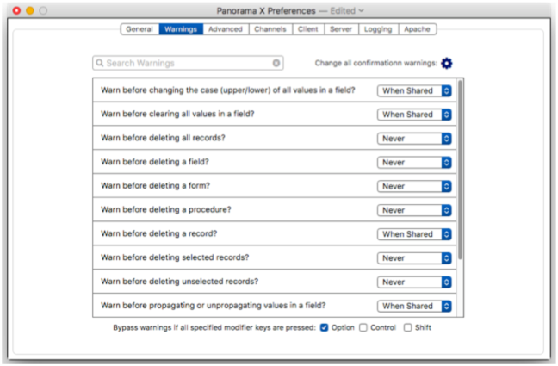
Task: Enable the Control modifier key checkbox
Action: (x=363, y=327)
